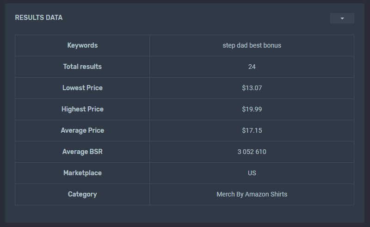370x227 pixels.
Task: Select the Total results label cell
Action: [x=82, y=67]
